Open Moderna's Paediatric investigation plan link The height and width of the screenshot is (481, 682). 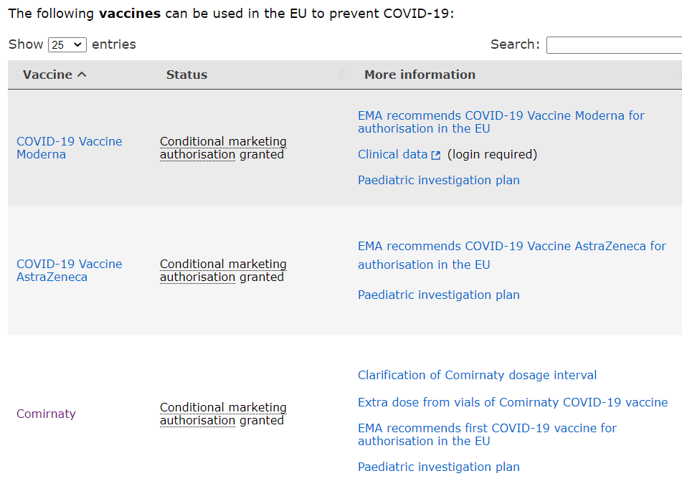click(438, 180)
